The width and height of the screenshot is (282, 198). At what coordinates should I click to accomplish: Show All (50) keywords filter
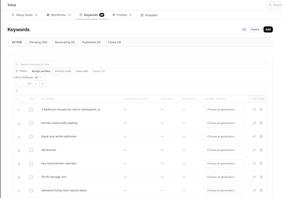point(17,42)
